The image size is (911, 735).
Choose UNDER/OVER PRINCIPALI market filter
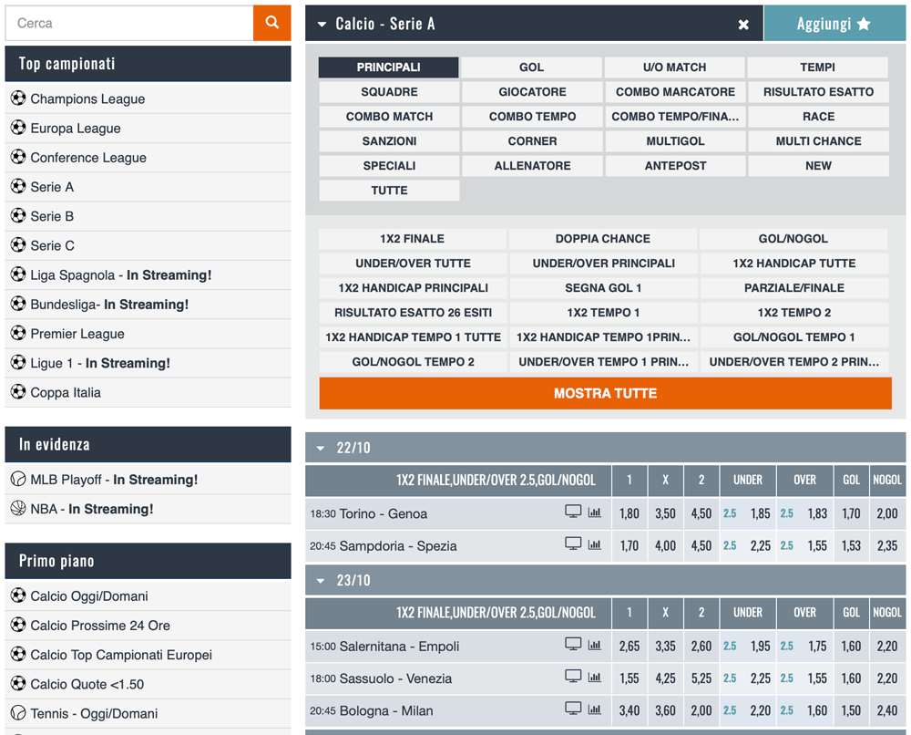coord(603,264)
